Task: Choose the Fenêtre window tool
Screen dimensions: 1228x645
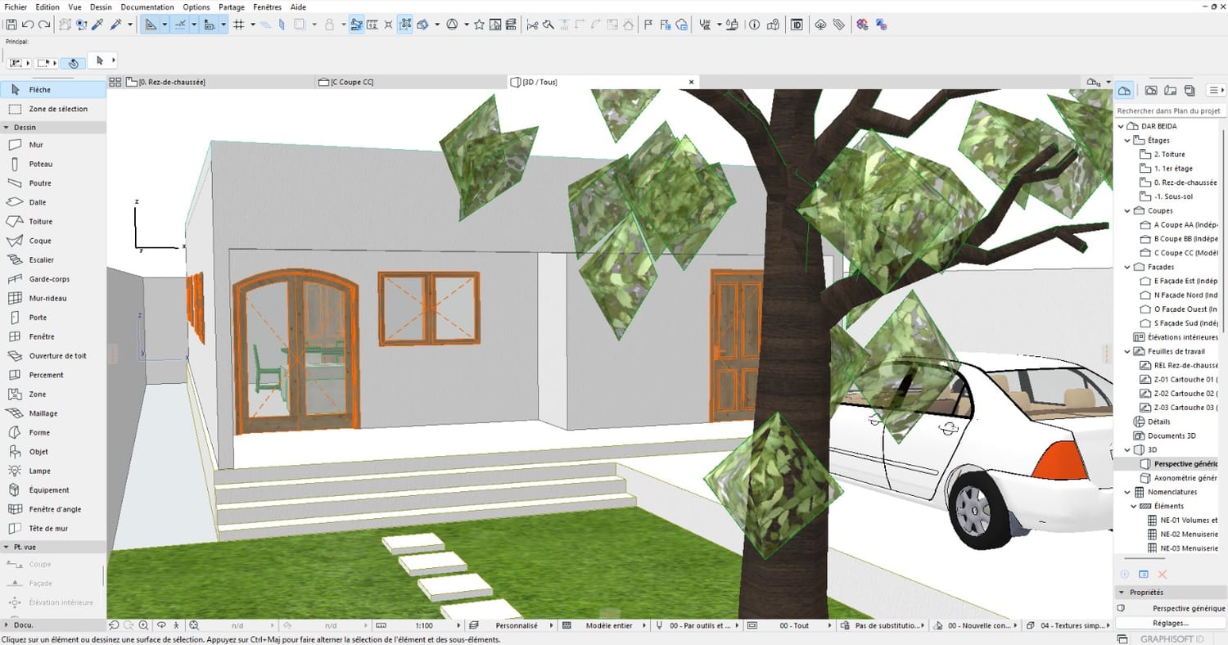Action: click(x=41, y=336)
